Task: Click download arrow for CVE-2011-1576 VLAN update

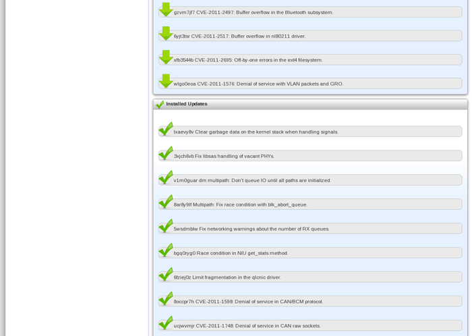Action: [166, 82]
